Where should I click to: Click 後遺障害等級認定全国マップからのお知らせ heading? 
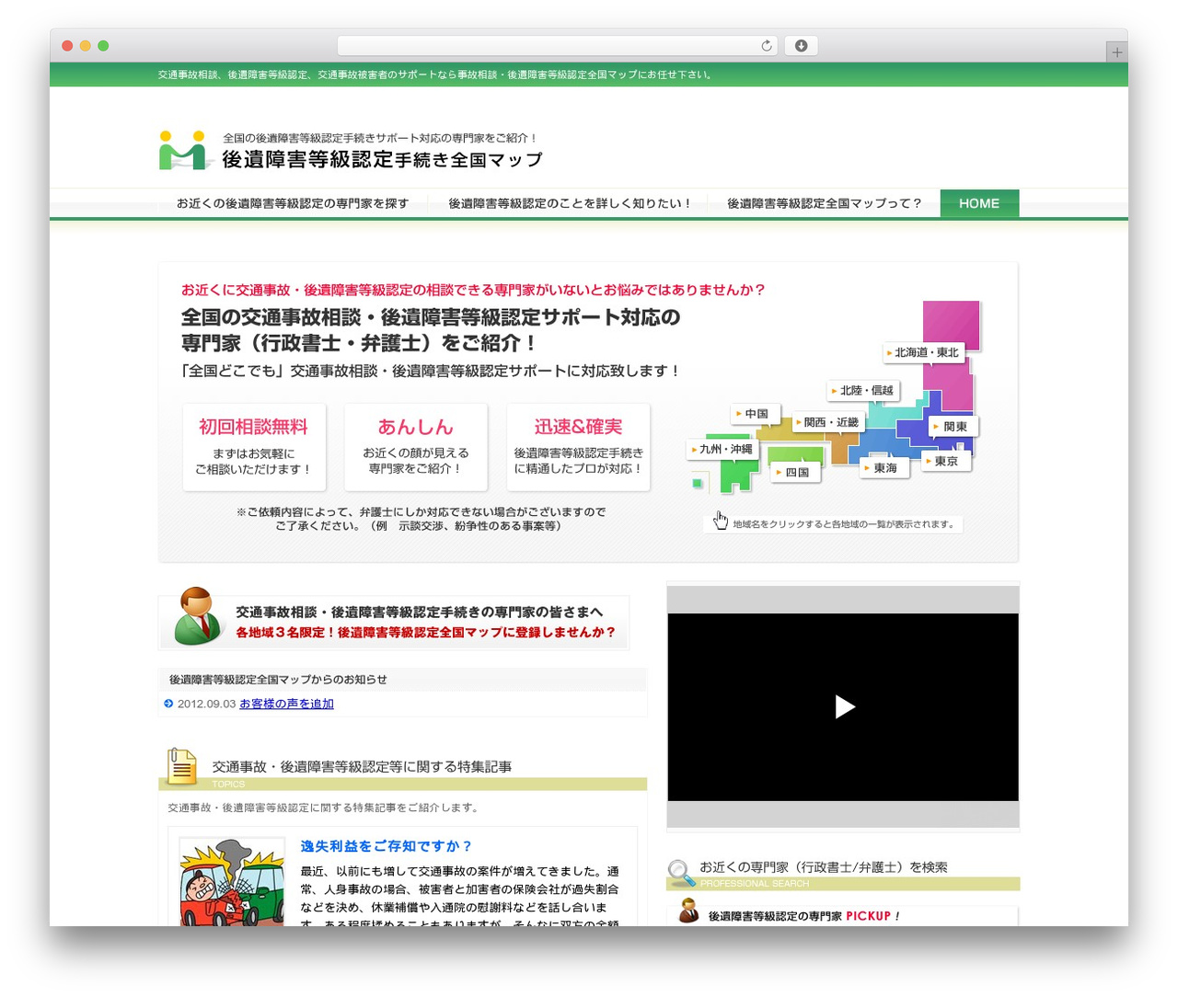pyautogui.click(x=278, y=680)
